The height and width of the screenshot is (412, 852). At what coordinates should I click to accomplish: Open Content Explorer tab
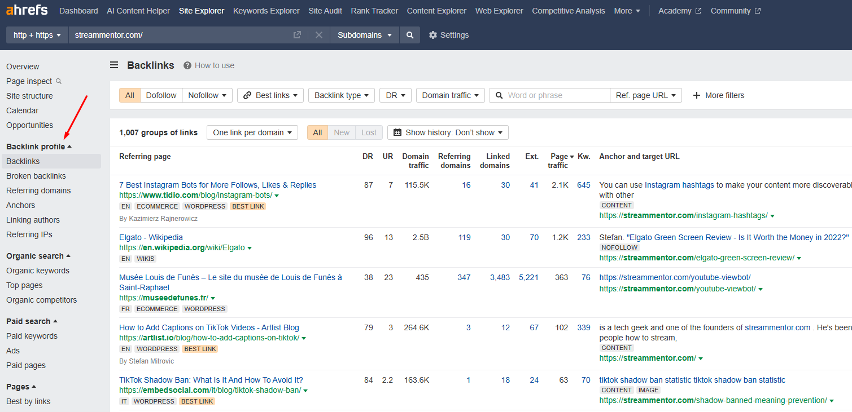click(436, 11)
